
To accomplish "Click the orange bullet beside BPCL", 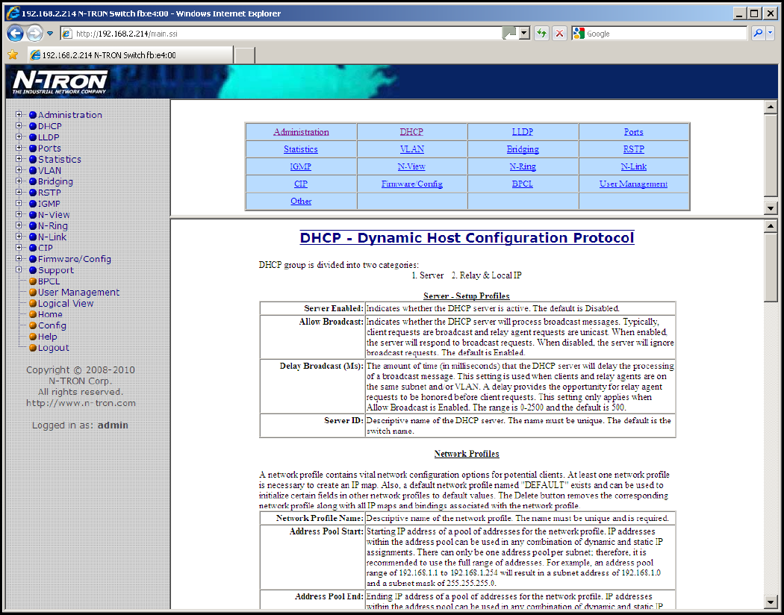I will point(33,281).
